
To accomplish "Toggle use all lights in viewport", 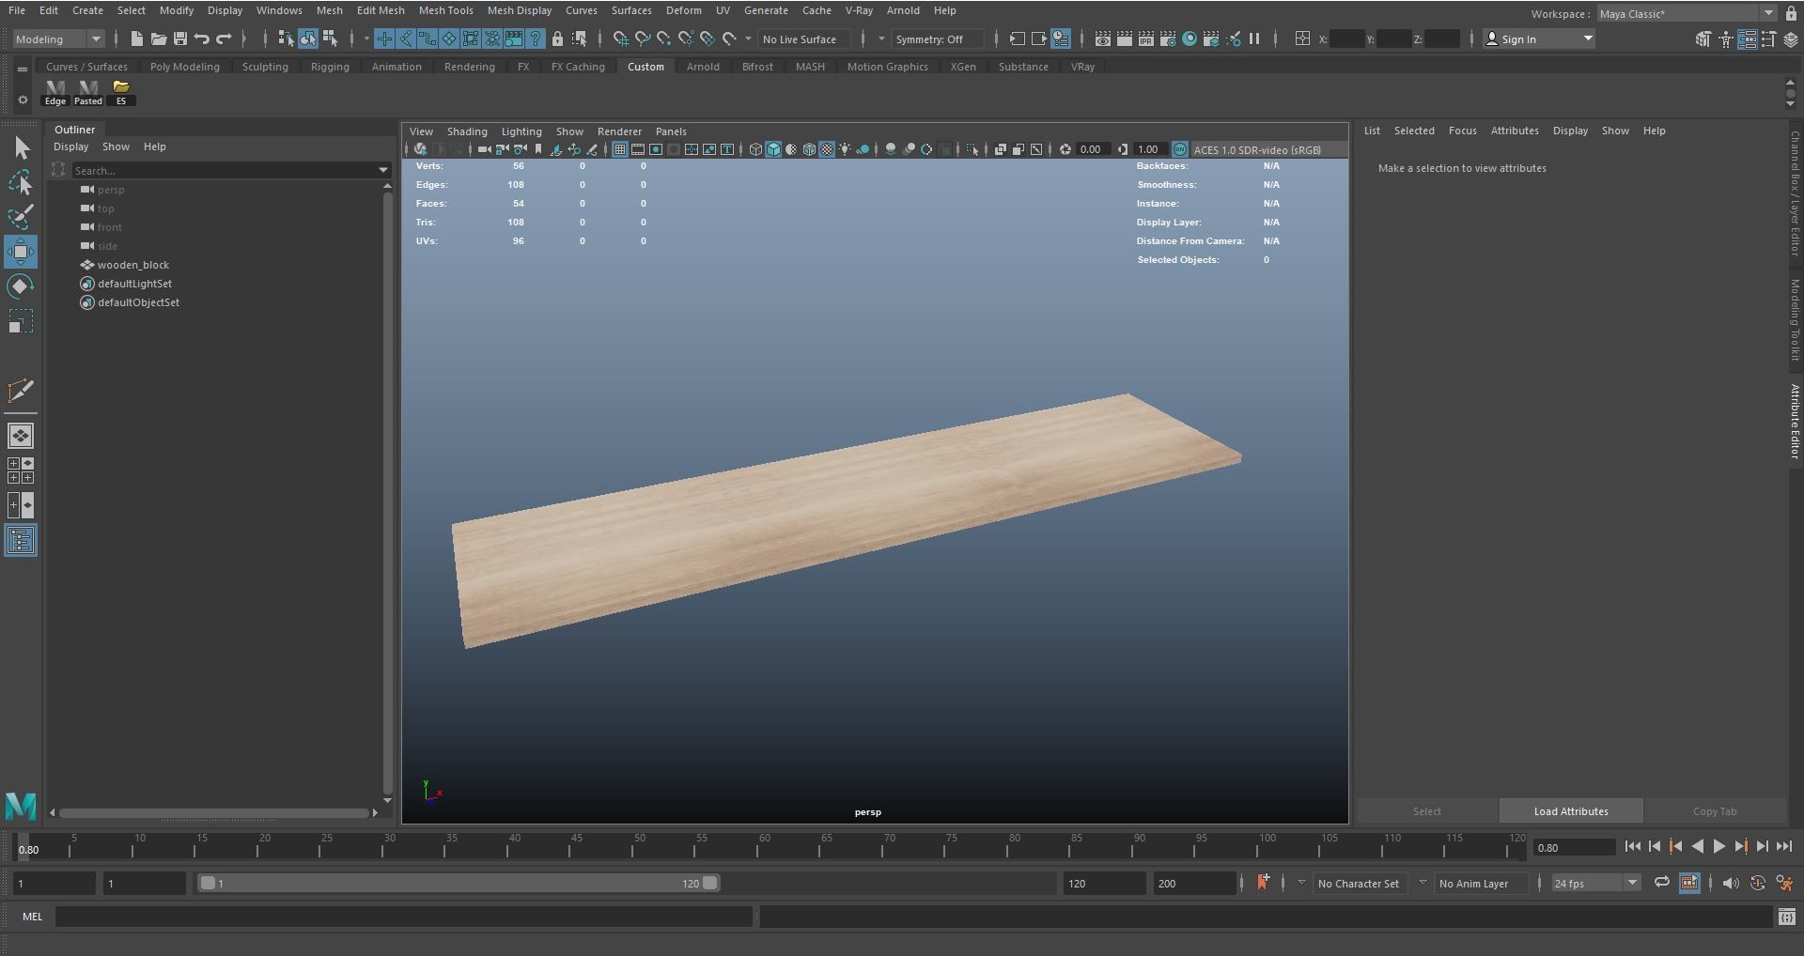I will 845,149.
